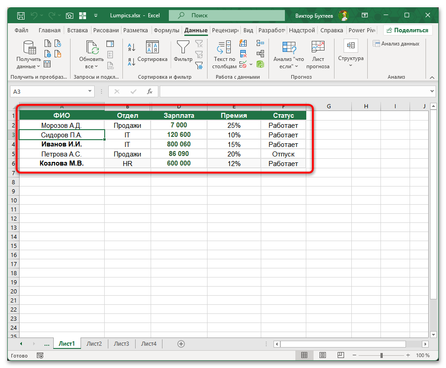Screen dimensions: 446x368
Task: Click Анализ данных button
Action: (x=396, y=44)
